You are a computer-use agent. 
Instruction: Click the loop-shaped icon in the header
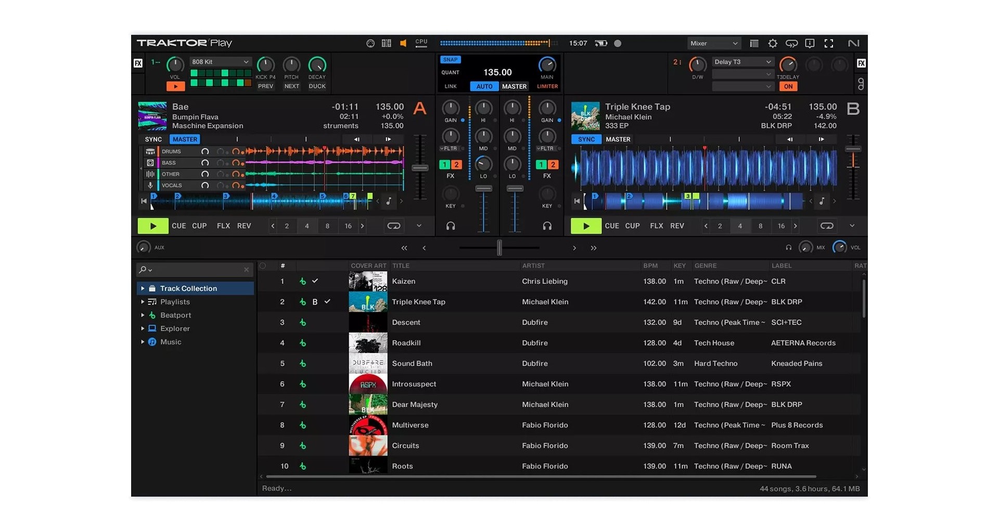(791, 43)
